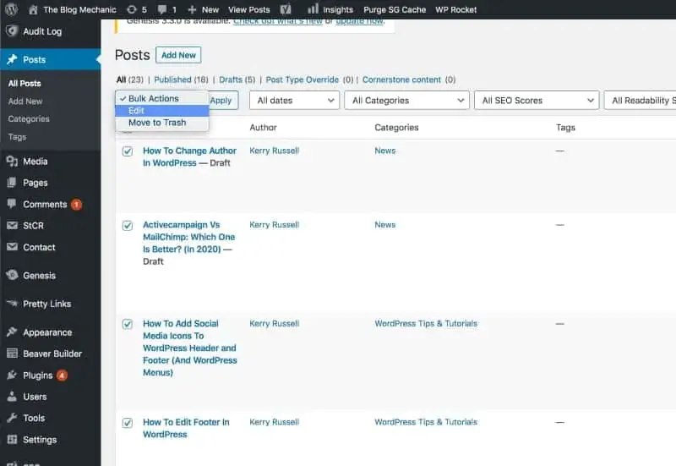Image resolution: width=676 pixels, height=466 pixels.
Task: Click the Add New button beside Posts
Action: [x=178, y=56]
